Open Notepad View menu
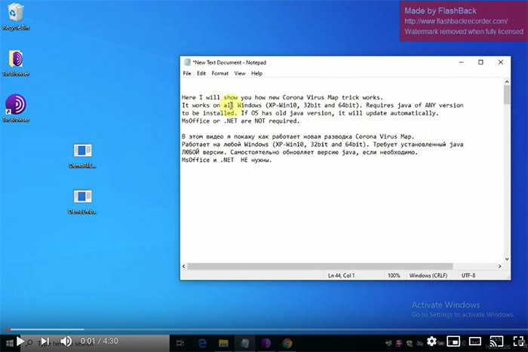Image resolution: width=528 pixels, height=352 pixels. click(x=240, y=73)
